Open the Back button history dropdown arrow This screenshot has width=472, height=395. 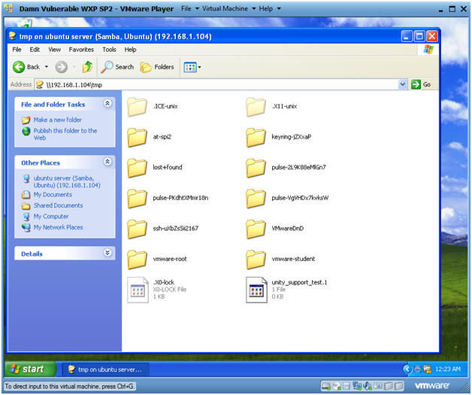47,67
